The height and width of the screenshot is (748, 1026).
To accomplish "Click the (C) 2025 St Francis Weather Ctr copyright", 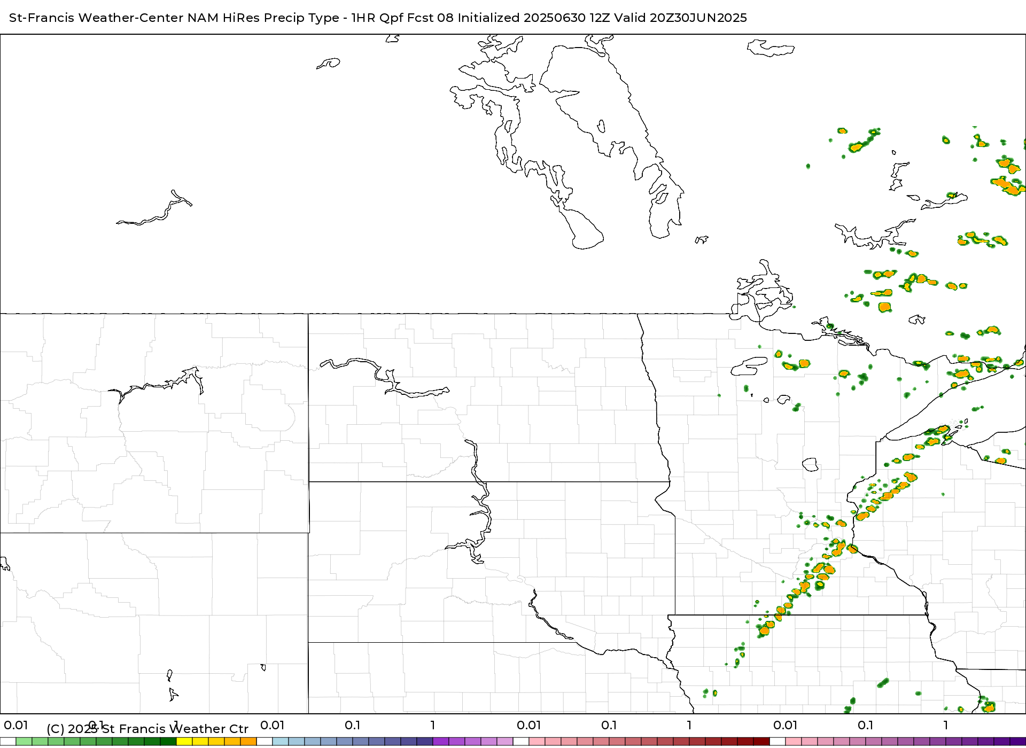I will [x=147, y=729].
